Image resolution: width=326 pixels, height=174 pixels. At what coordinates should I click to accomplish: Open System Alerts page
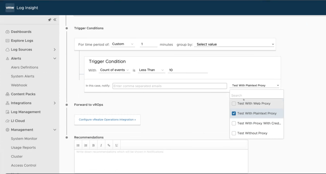tap(23, 76)
